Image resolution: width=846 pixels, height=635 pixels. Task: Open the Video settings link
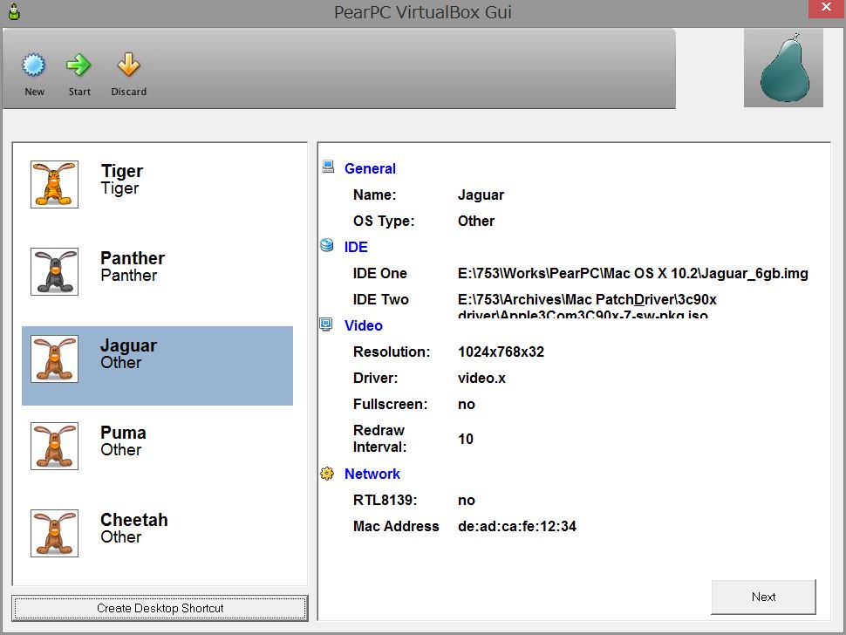[x=364, y=326]
